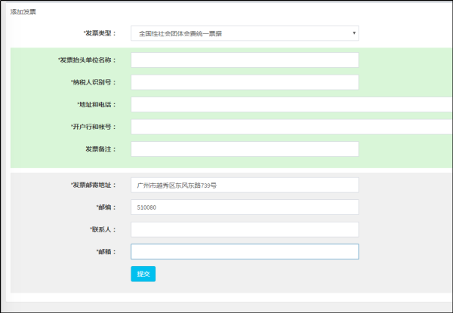The height and width of the screenshot is (313, 453).
Task: Focus the 纳税人识别号 text box
Action: [x=244, y=82]
